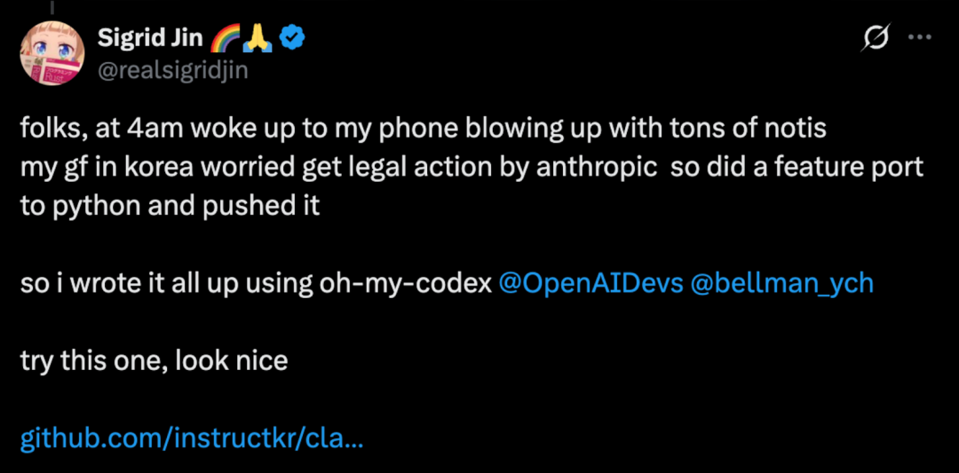Viewport: 959px width, 473px height.
Task: Open Sigrid Jin's profile avatar
Action: pos(52,55)
